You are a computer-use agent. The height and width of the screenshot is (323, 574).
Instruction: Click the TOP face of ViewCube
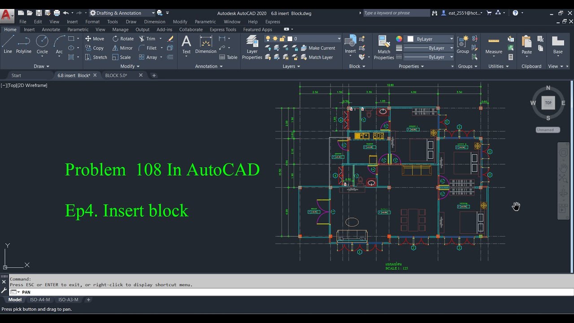click(548, 103)
